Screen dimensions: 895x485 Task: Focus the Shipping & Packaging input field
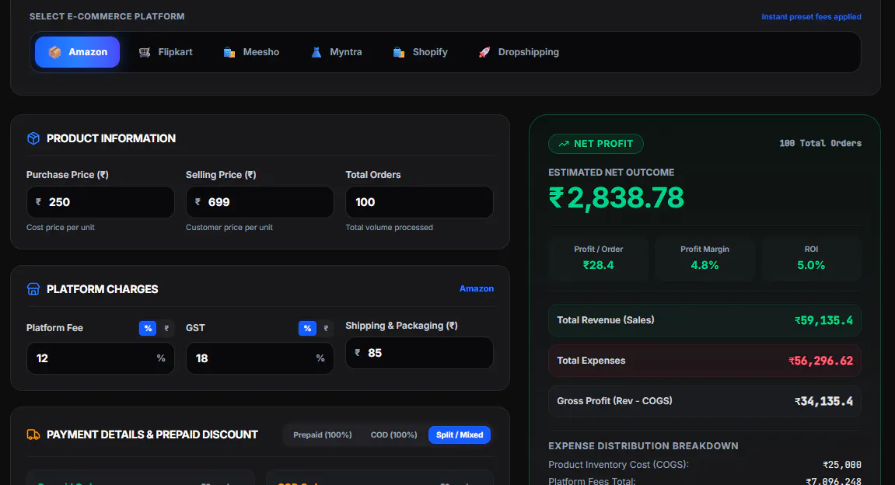pyautogui.click(x=420, y=353)
